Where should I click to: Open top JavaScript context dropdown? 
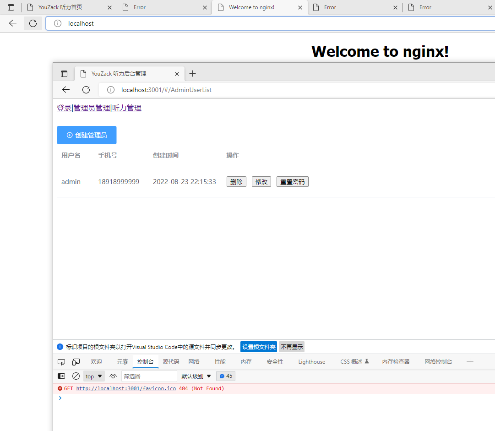(94, 376)
